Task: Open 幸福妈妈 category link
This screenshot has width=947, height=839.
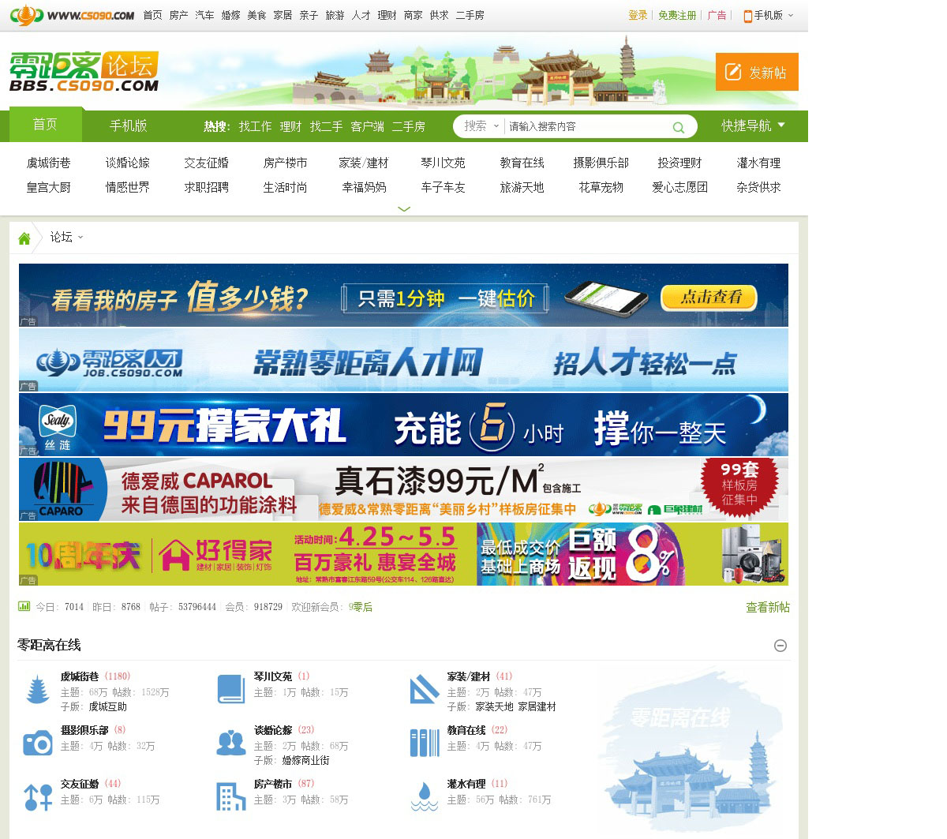Action: (x=364, y=187)
